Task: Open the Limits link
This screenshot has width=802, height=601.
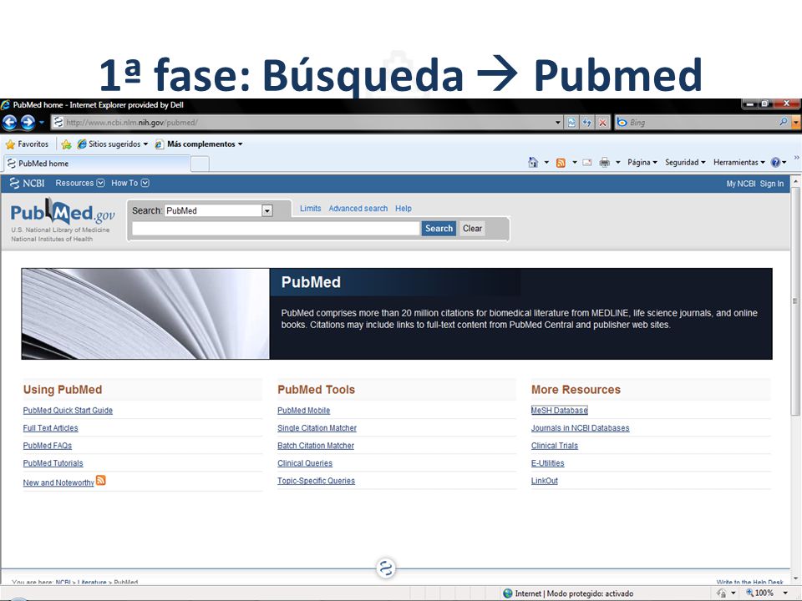Action: pos(311,209)
